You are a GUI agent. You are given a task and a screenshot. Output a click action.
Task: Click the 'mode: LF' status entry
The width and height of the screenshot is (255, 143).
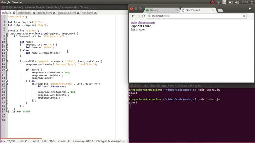pos(64,141)
